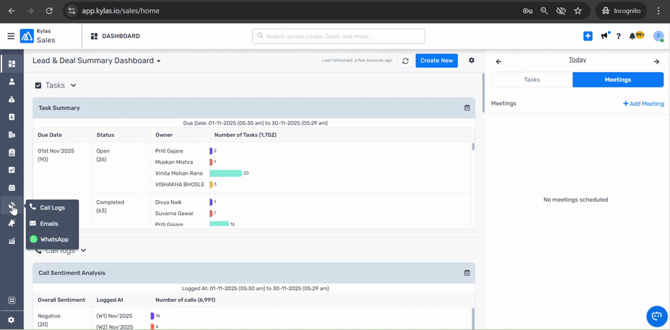The height and width of the screenshot is (330, 670).
Task: Collapse the Call logs section chevron
Action: [x=84, y=250]
